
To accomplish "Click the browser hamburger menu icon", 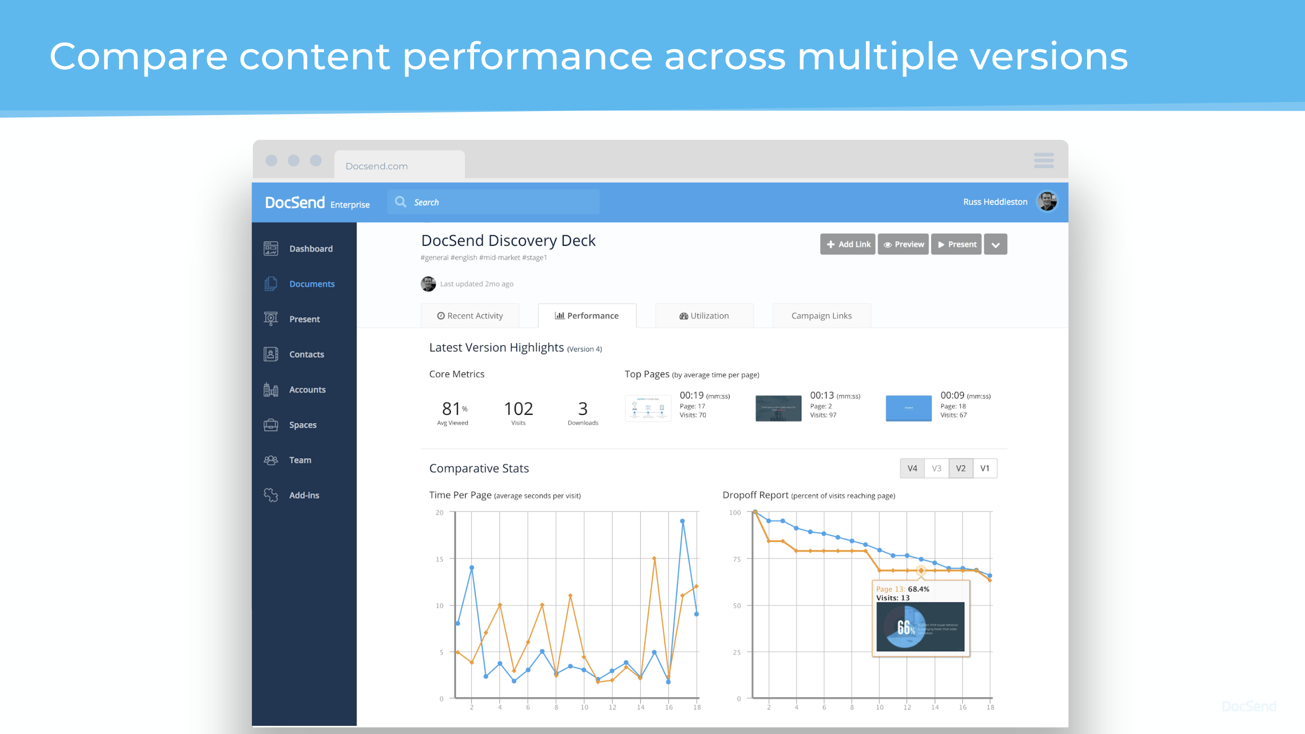I will (1044, 160).
